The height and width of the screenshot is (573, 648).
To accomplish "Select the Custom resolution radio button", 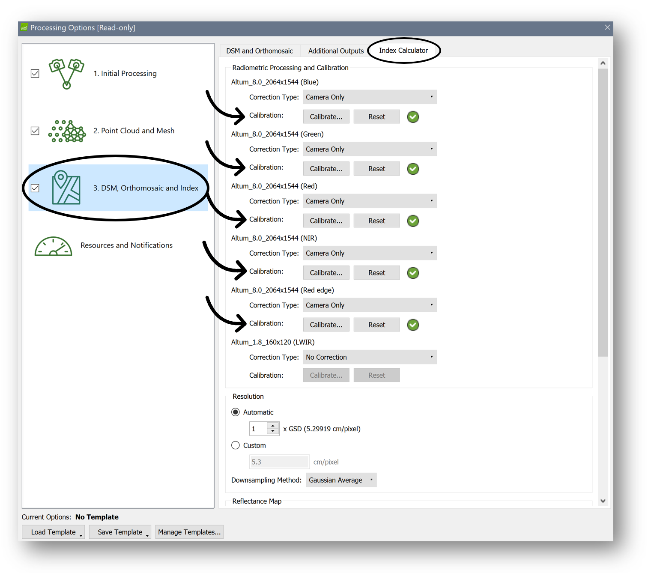I will coord(236,445).
